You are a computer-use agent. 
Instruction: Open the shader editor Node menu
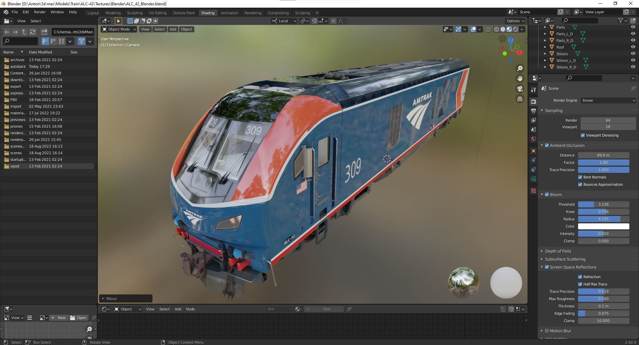pyautogui.click(x=190, y=309)
